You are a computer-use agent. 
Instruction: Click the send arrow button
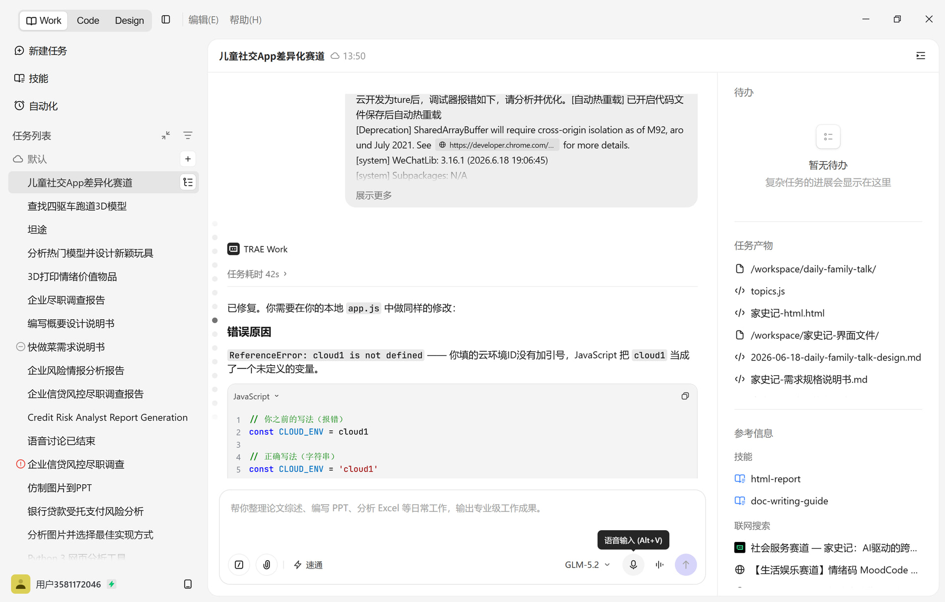coord(686,565)
